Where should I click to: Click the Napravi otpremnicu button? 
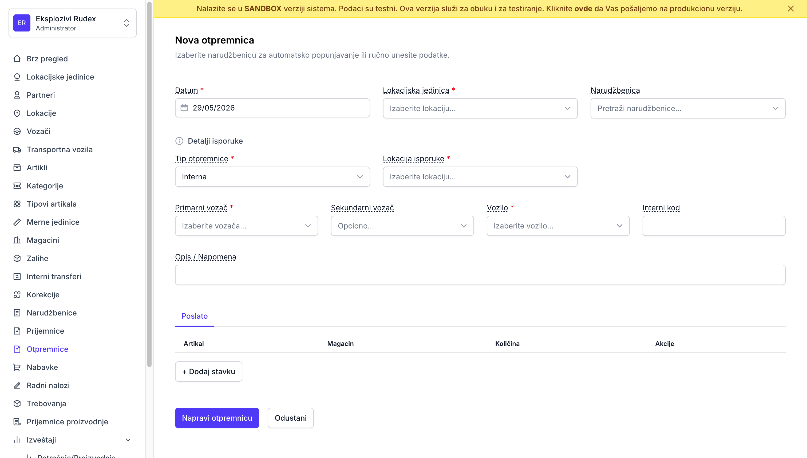217,418
